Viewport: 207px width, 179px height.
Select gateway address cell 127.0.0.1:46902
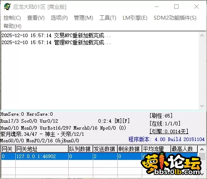[42, 156]
